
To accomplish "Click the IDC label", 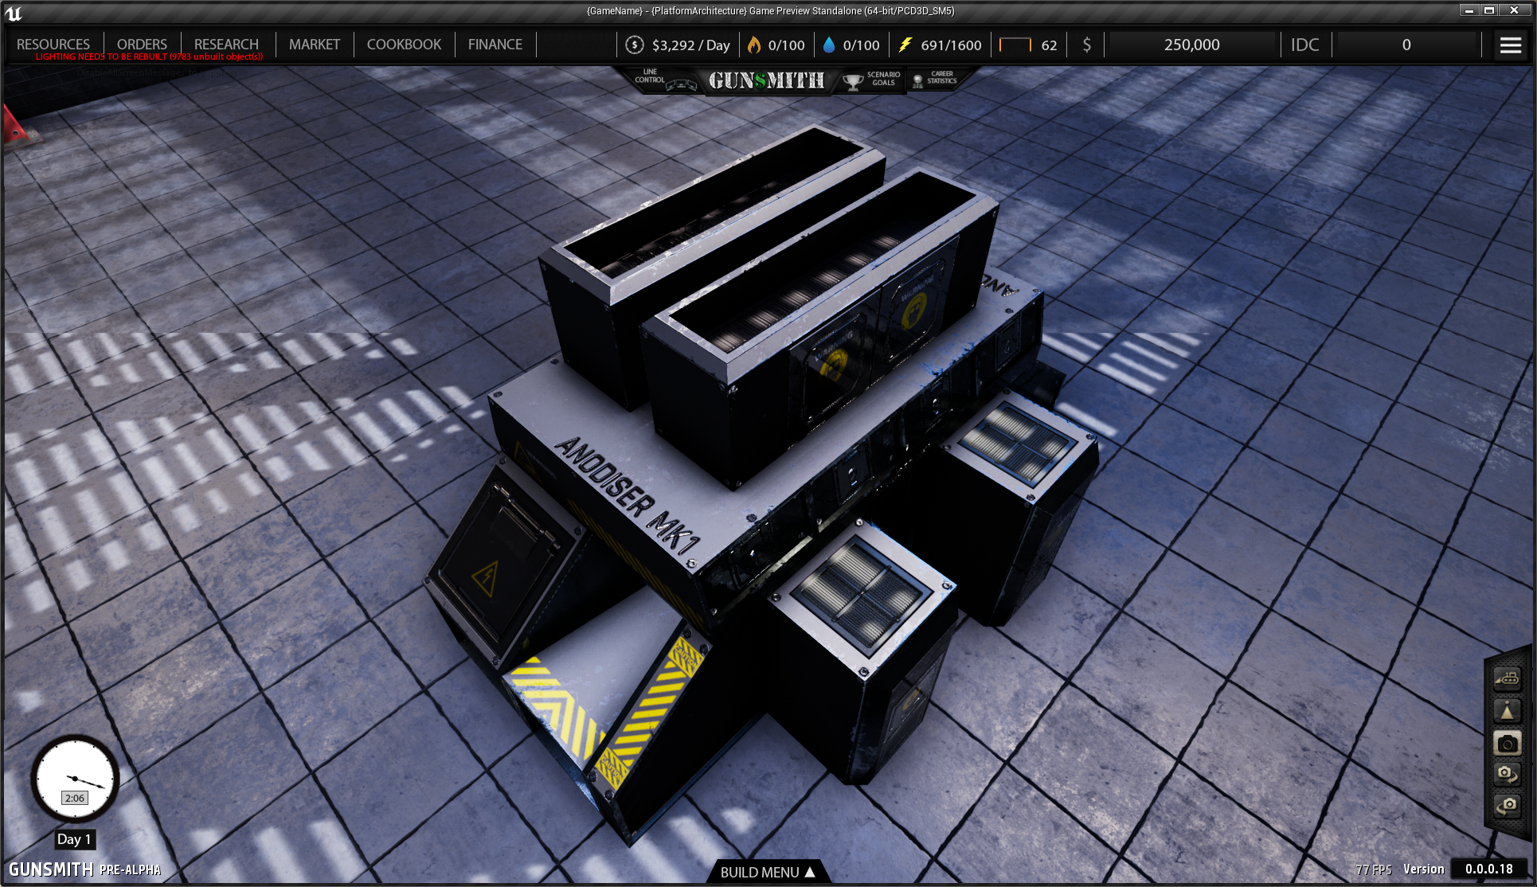I will 1304,45.
